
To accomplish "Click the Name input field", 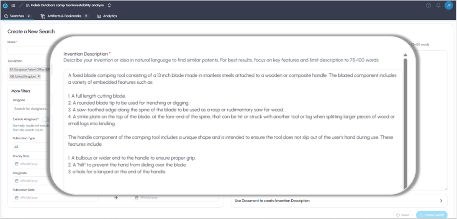I will coord(29,50).
